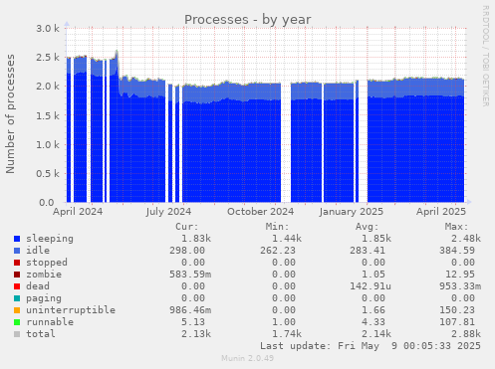Click the 'Avg:' column header
Image resolution: width=495 pixels, height=369 pixels.
(367, 227)
